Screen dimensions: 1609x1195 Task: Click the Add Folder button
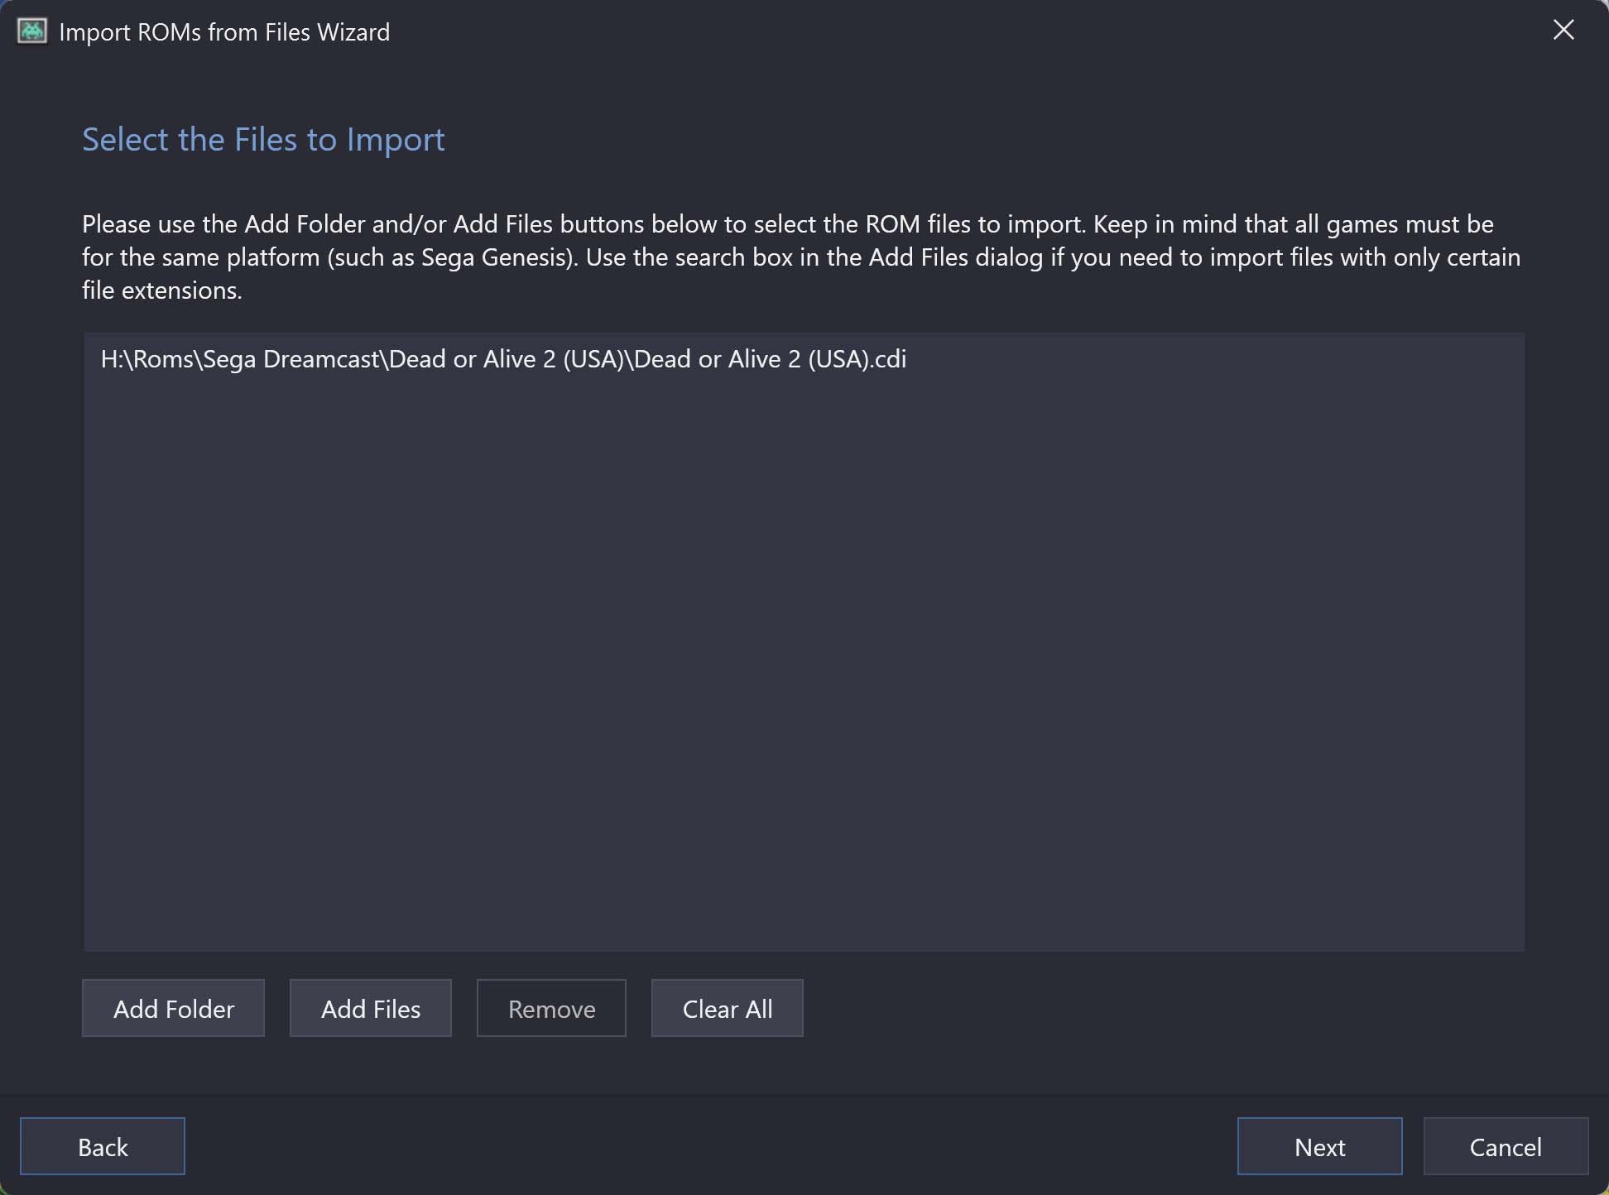click(x=173, y=1008)
